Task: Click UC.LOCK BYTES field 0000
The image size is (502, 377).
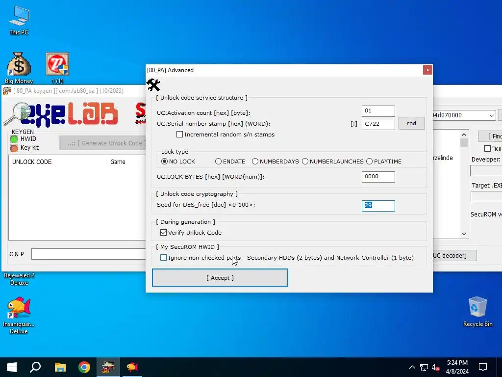Action: (x=378, y=177)
